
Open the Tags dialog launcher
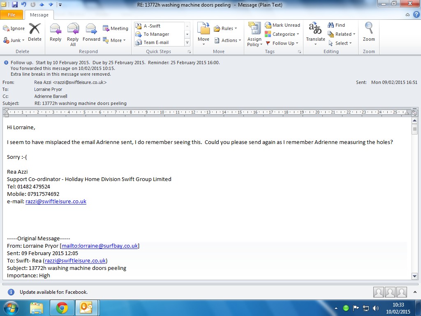point(299,51)
